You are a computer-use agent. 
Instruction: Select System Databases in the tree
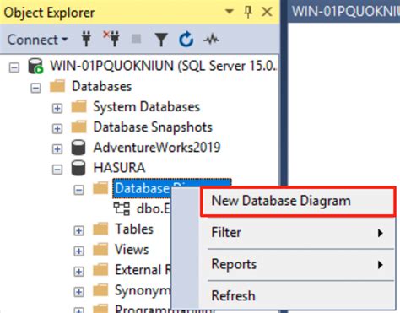point(147,107)
